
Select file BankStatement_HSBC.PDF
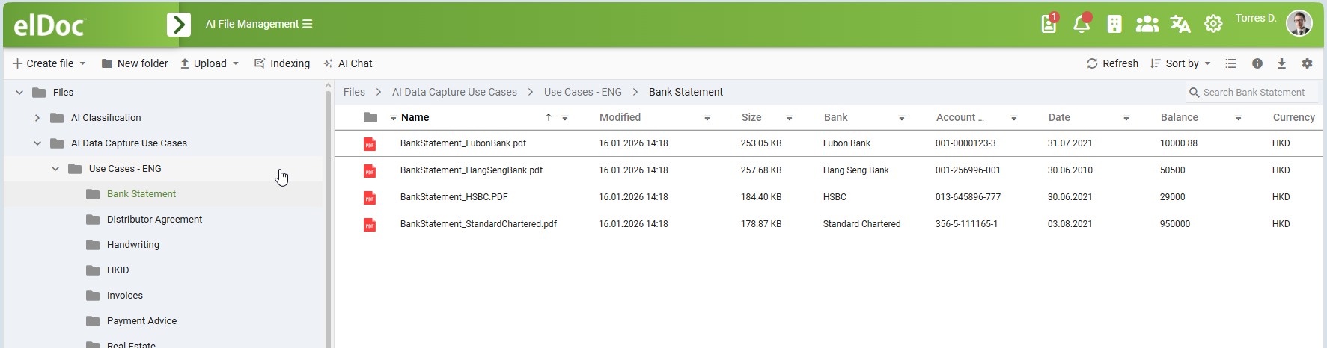tap(454, 197)
